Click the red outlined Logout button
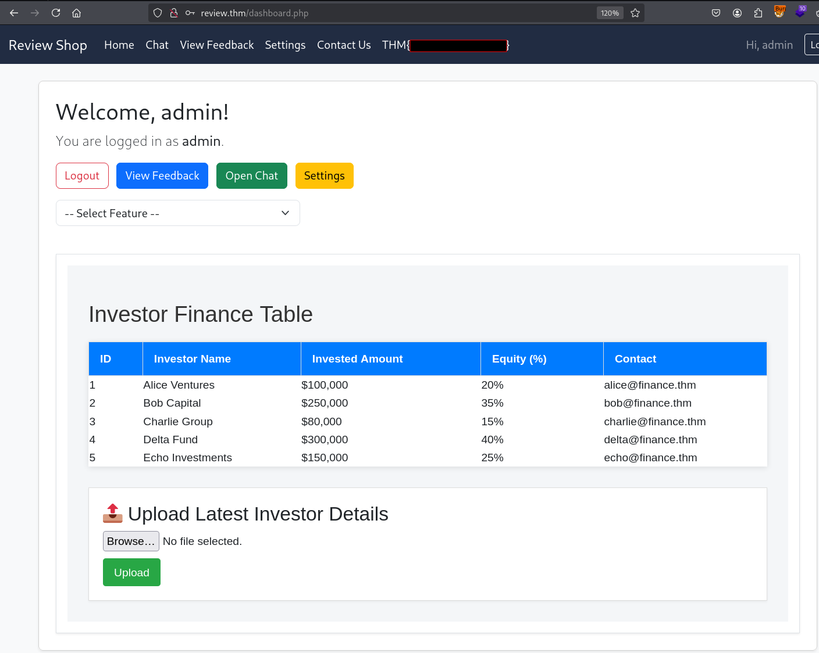Viewport: 819px width, 653px height. [x=82, y=175]
